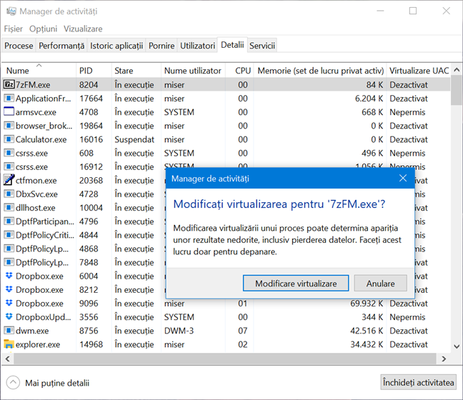Click the dllhost.exe process icon
The height and width of the screenshot is (400, 463).
(9, 208)
